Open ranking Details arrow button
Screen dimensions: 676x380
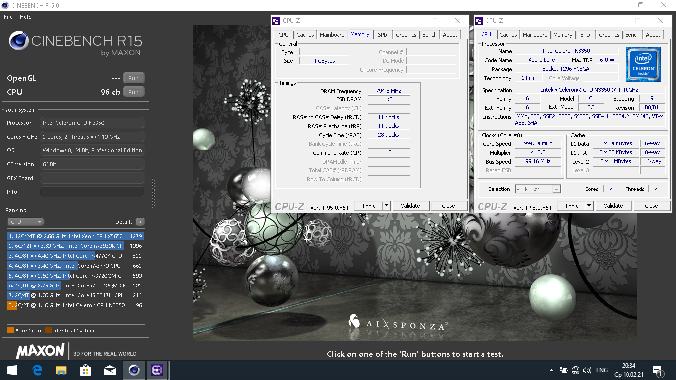point(140,222)
